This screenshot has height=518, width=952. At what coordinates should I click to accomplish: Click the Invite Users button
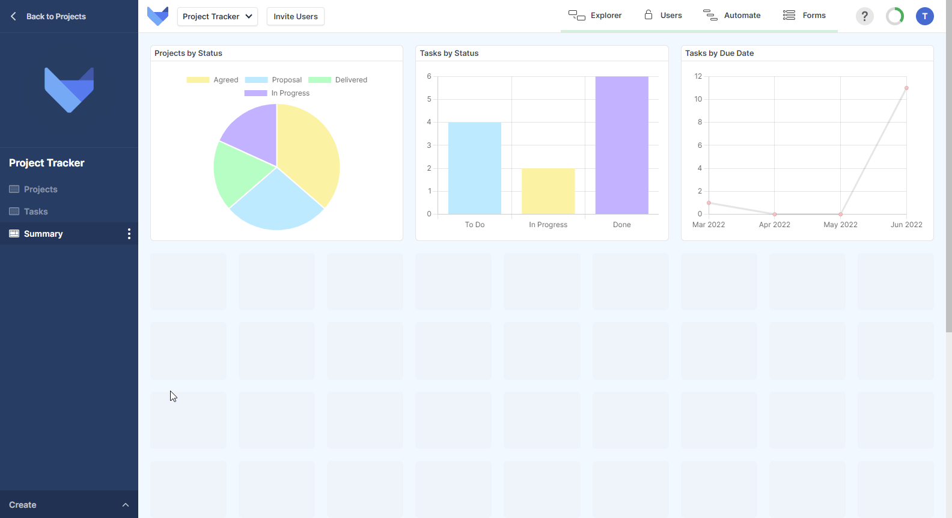point(296,17)
